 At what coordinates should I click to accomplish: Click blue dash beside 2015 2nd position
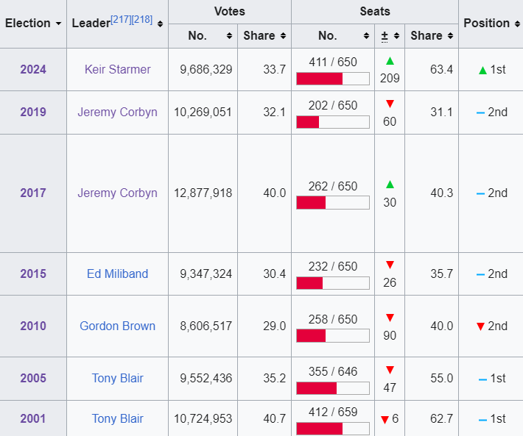click(x=480, y=274)
